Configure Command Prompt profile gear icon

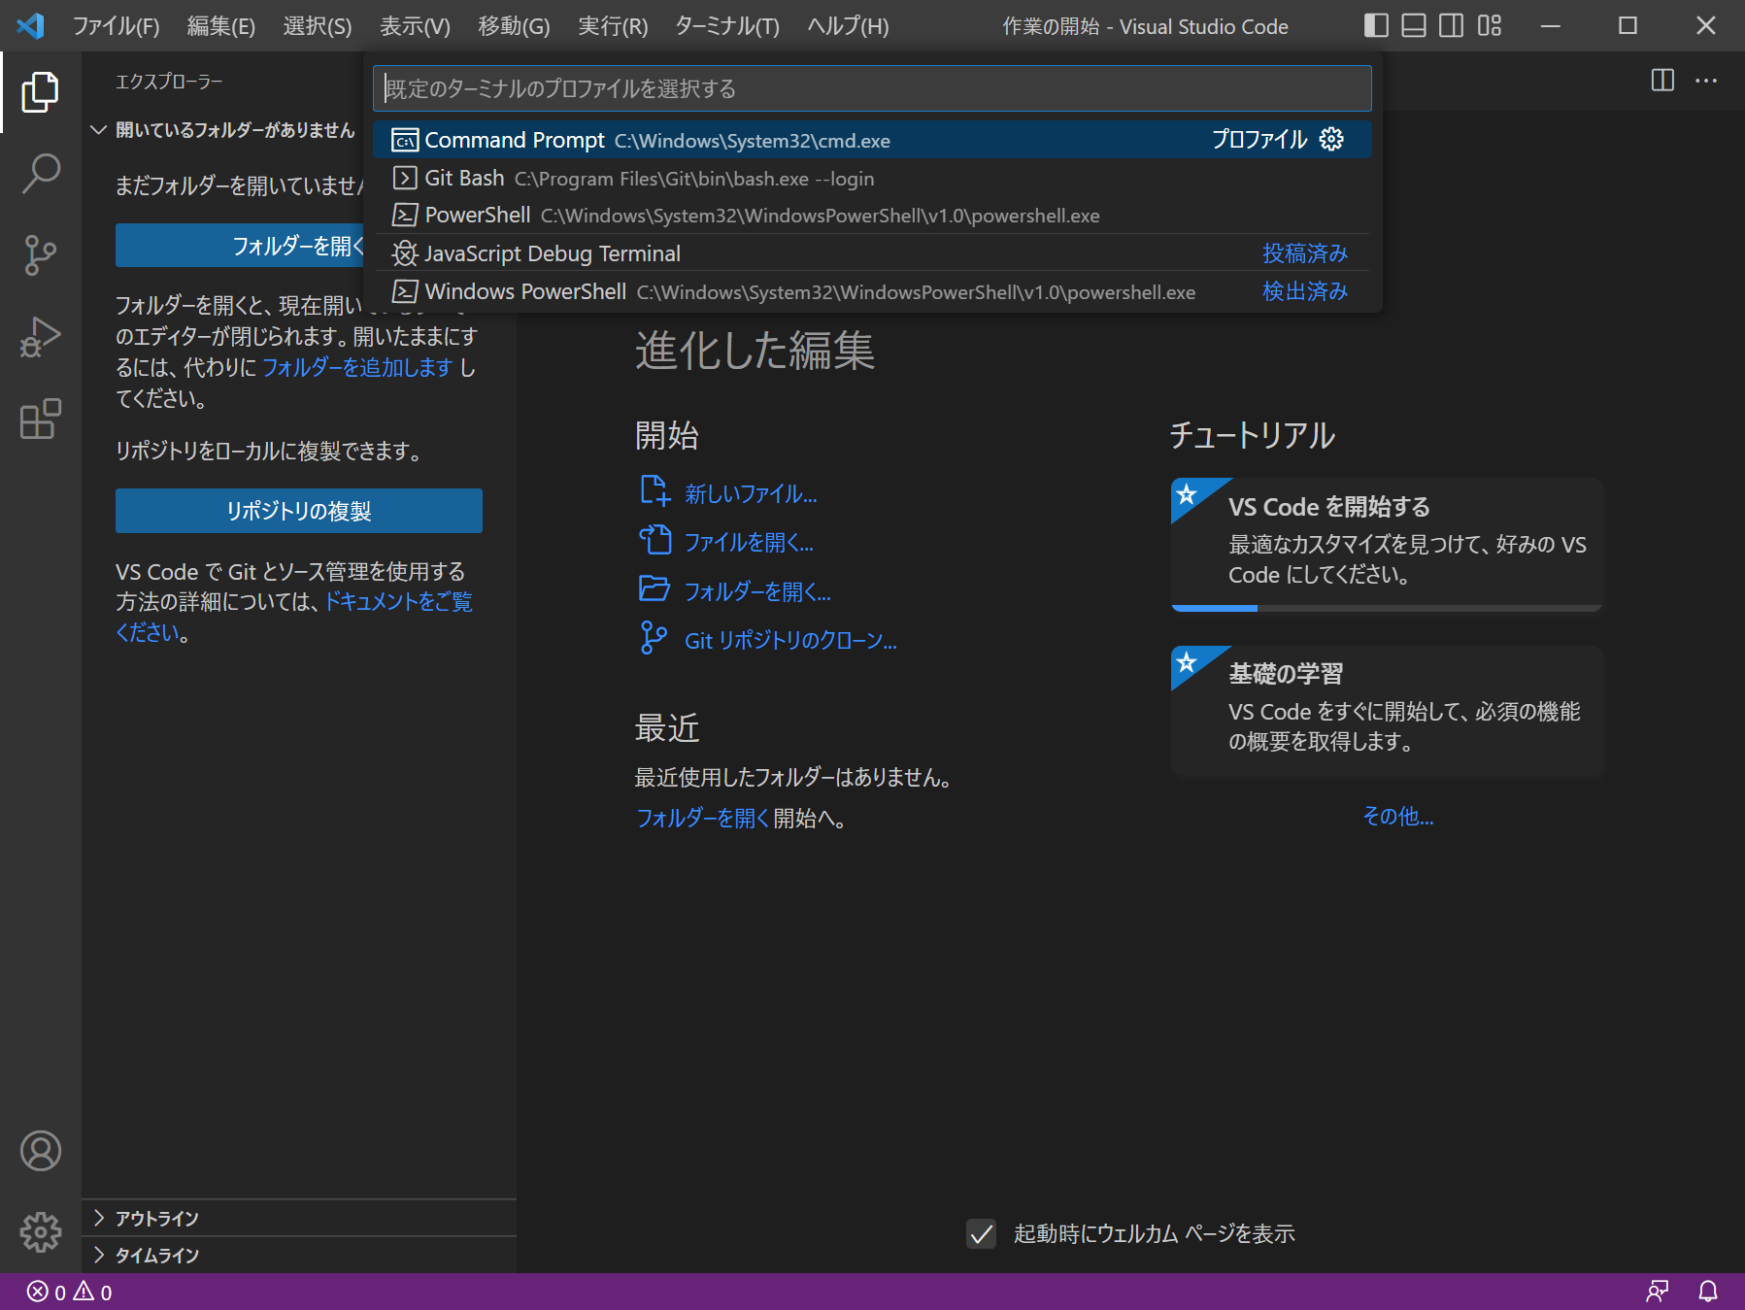tap(1332, 140)
